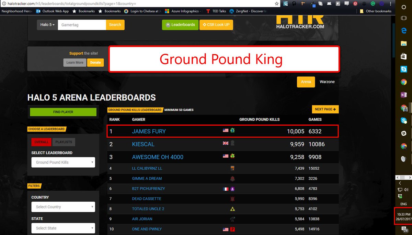Screen dimensions: 412x235
Task: Click the Dropbox tray icon
Action: [400, 196]
